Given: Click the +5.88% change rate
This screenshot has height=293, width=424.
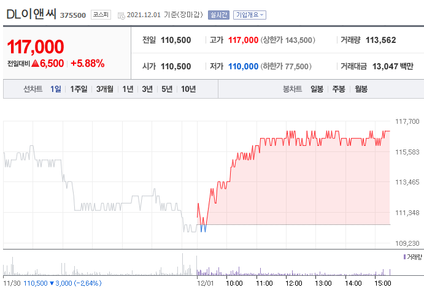Looking at the screenshot, I should [x=88, y=64].
